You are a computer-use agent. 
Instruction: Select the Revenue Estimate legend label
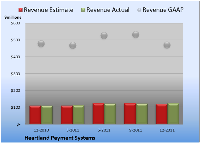49,10
